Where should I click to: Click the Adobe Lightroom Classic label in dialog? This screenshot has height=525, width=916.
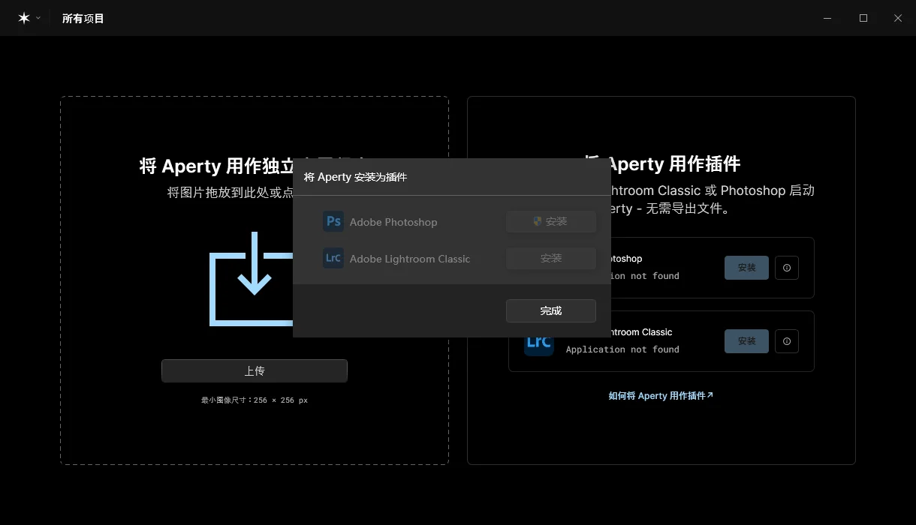tap(410, 259)
